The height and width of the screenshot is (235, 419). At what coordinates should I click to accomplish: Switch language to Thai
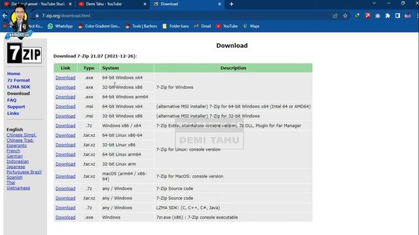pos(10,183)
